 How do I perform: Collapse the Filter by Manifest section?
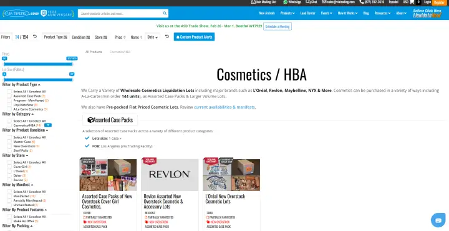click(17, 185)
